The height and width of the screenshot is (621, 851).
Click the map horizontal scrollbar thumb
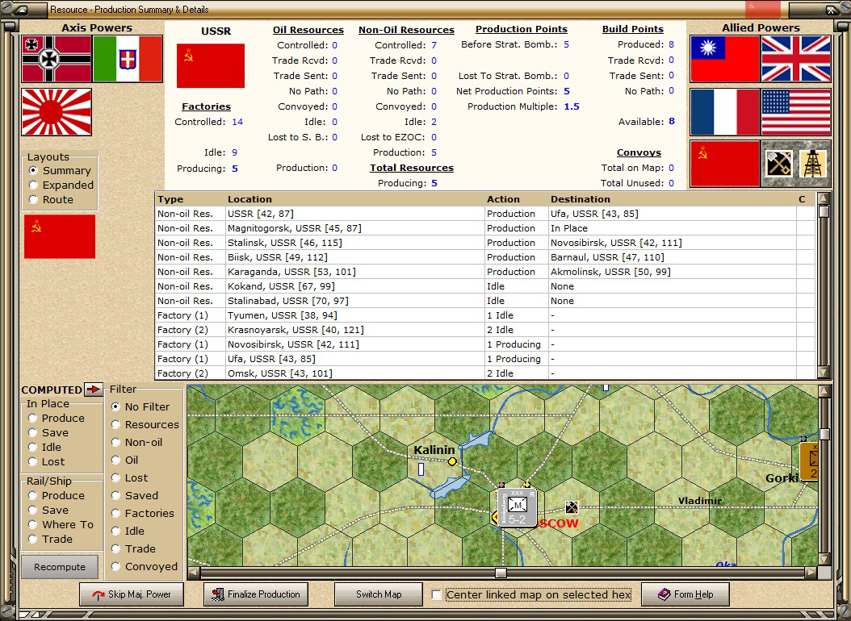click(501, 573)
